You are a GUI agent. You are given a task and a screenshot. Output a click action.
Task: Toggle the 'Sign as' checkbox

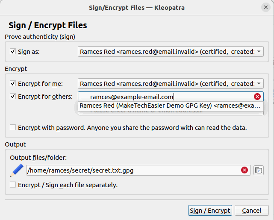click(x=13, y=52)
